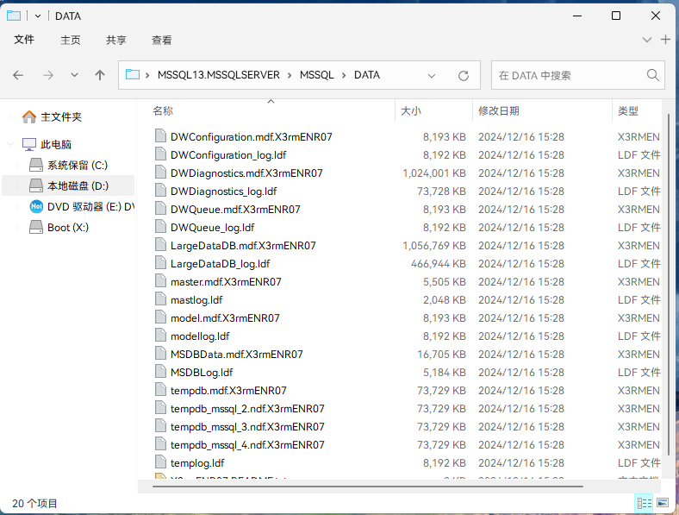Open the 文件 menu

click(x=24, y=40)
